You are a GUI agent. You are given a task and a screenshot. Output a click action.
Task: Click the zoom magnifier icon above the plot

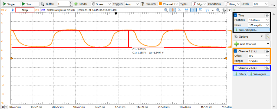(x=166, y=10)
